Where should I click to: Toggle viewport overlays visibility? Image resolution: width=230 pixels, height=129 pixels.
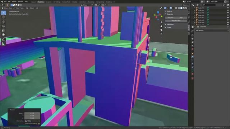171,8
